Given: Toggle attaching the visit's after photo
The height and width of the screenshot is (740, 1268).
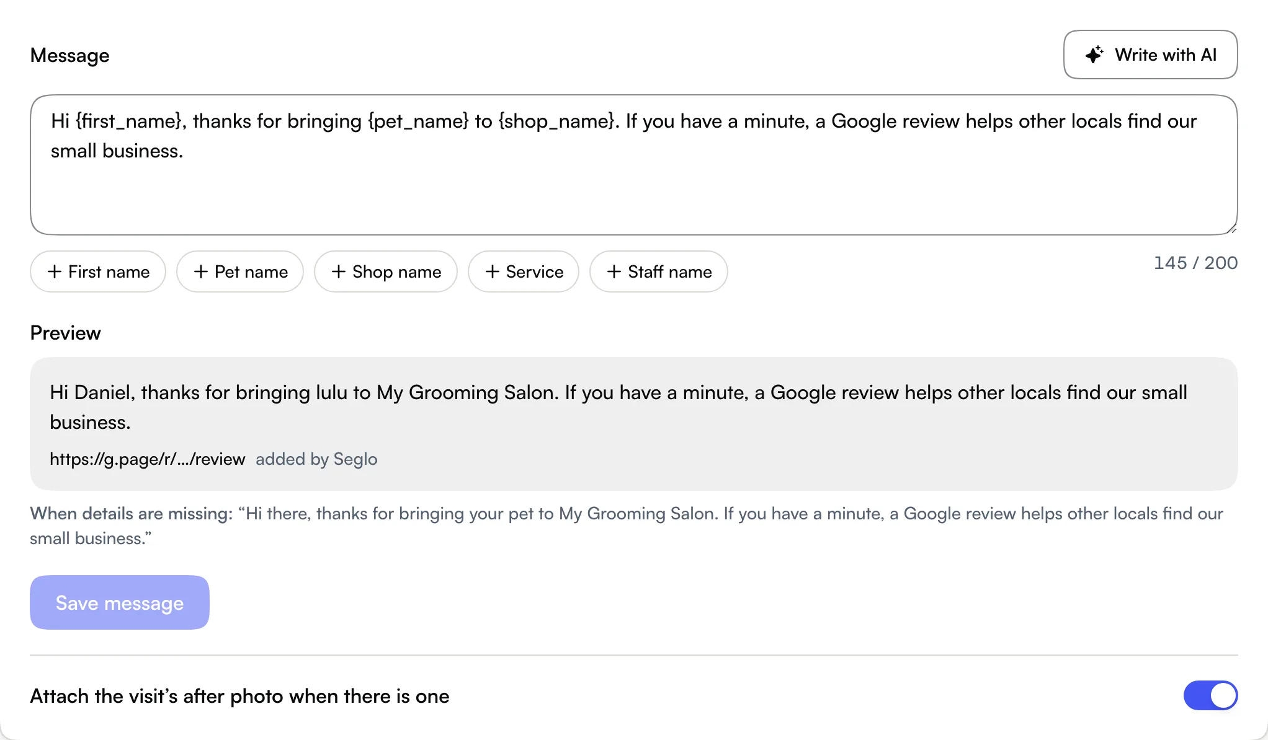Looking at the screenshot, I should click(1210, 695).
